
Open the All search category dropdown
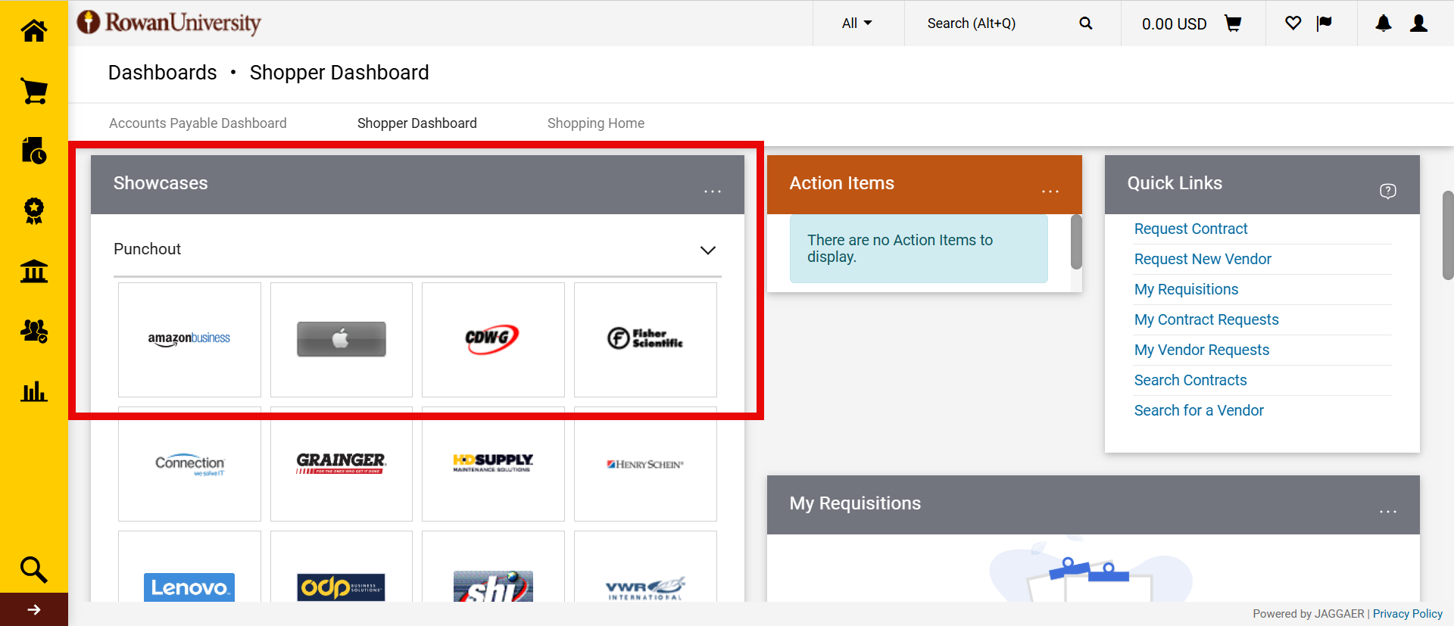pyautogui.click(x=856, y=23)
